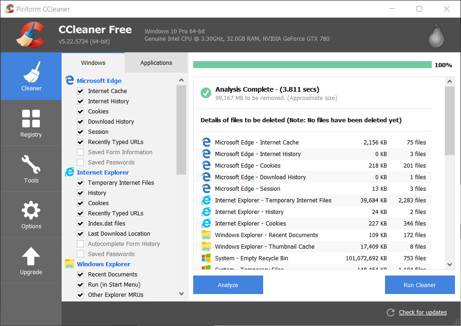Open the Options gear section
The height and width of the screenshot is (326, 461).
(x=31, y=214)
